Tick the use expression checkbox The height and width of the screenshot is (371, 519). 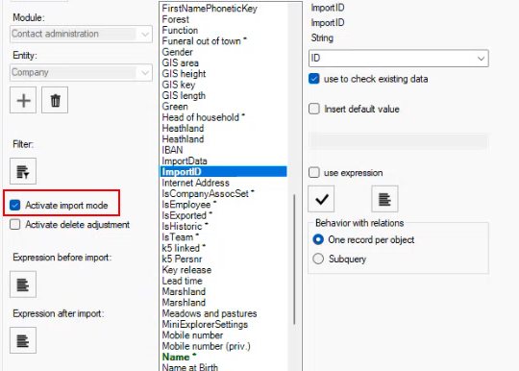click(313, 172)
